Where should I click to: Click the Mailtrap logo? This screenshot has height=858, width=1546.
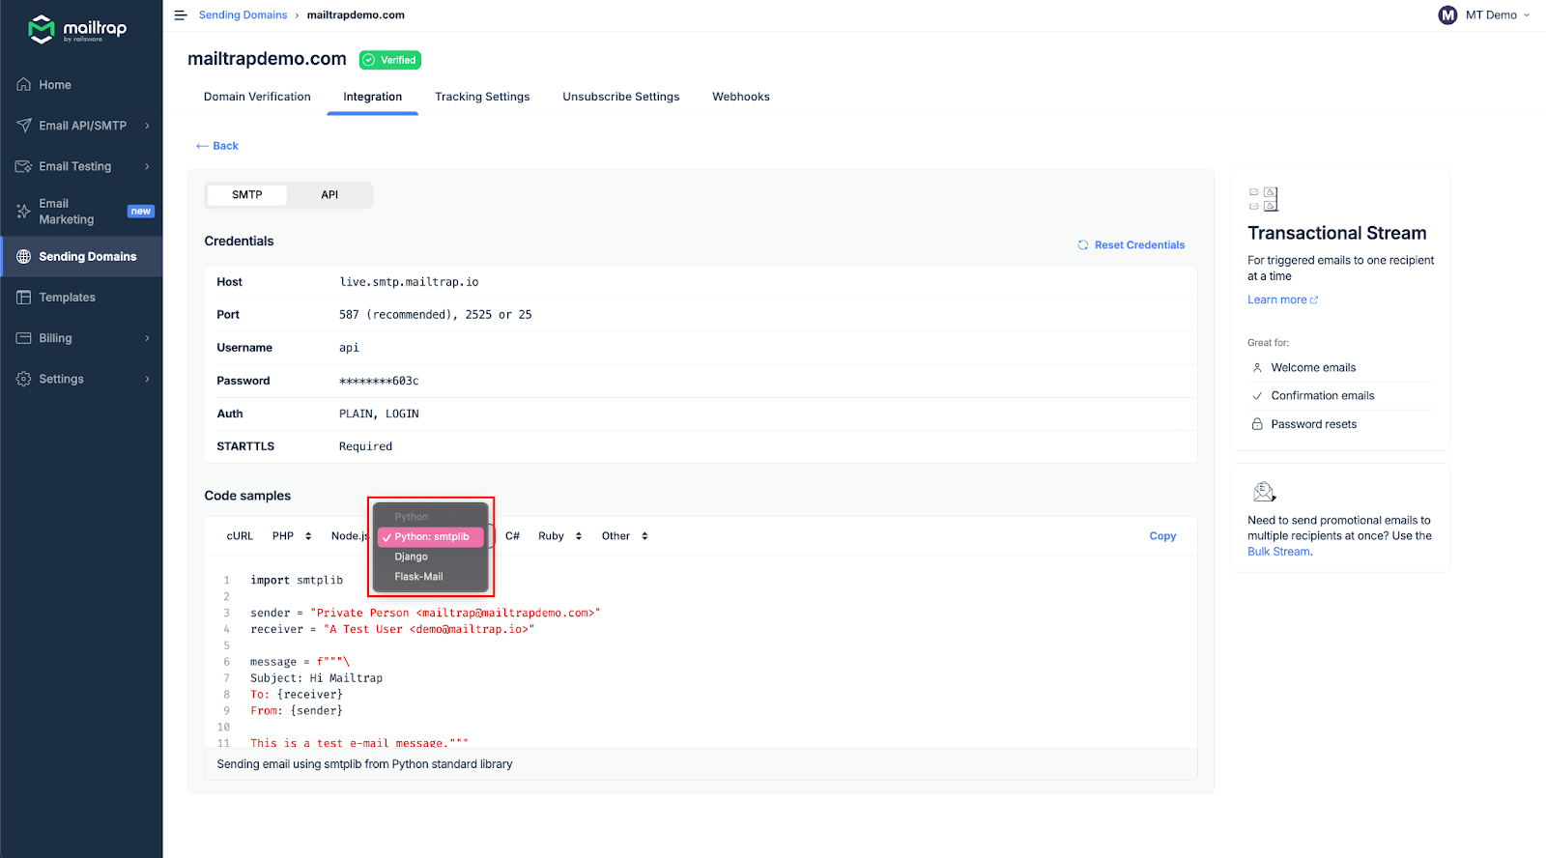point(77,30)
